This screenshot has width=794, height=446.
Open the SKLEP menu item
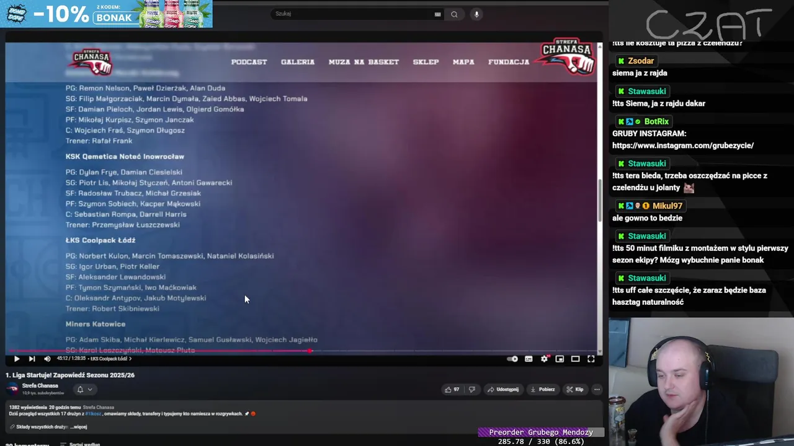tap(426, 62)
